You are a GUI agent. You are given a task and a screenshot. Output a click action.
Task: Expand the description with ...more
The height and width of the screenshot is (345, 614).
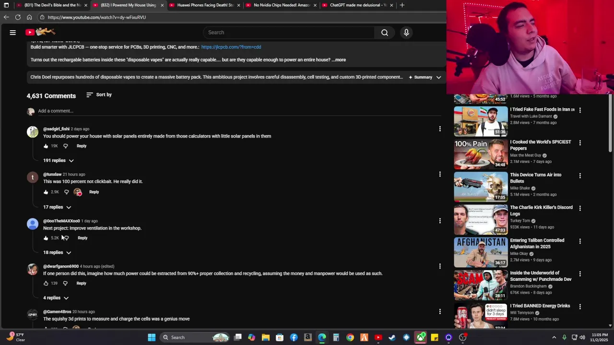pos(339,60)
